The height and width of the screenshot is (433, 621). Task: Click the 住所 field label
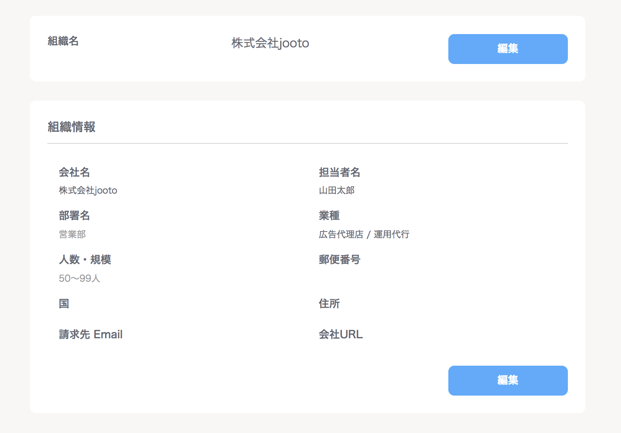pos(329,303)
